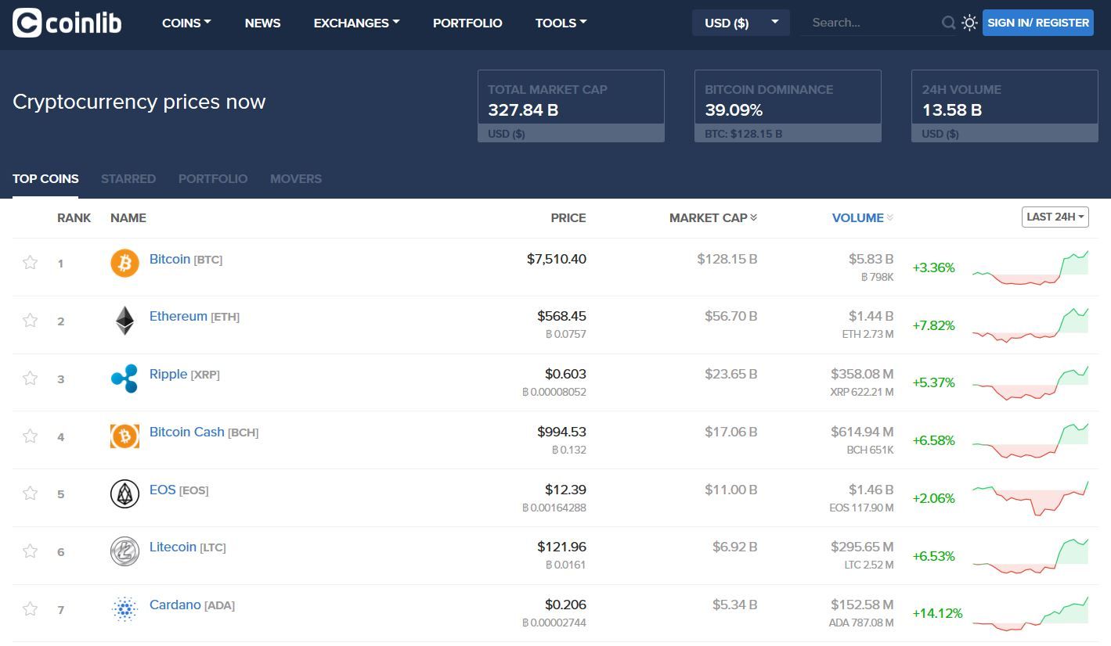Image resolution: width=1111 pixels, height=646 pixels.
Task: Click the Bitcoin 24h sparkline chart
Action: pos(1030,267)
